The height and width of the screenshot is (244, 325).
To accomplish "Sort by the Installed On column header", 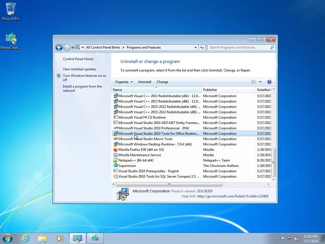I will (263, 90).
